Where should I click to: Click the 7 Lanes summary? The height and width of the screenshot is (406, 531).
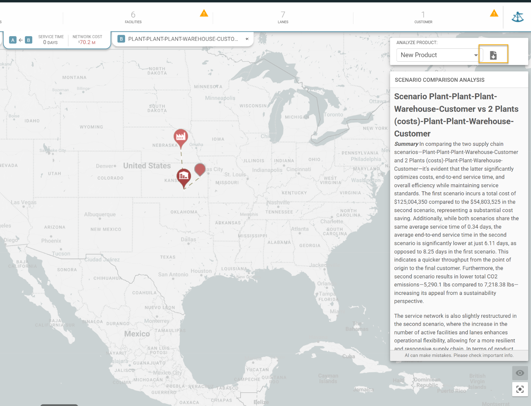[283, 17]
